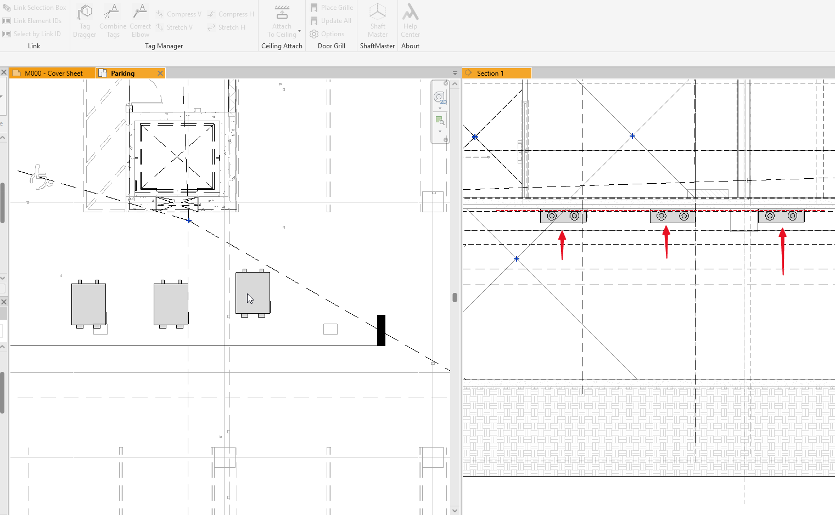
Task: Click Update All in Door Grill
Action: (330, 21)
